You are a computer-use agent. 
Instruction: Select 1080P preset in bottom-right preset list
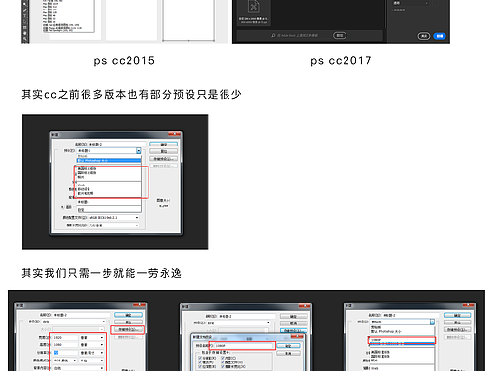tap(403, 340)
